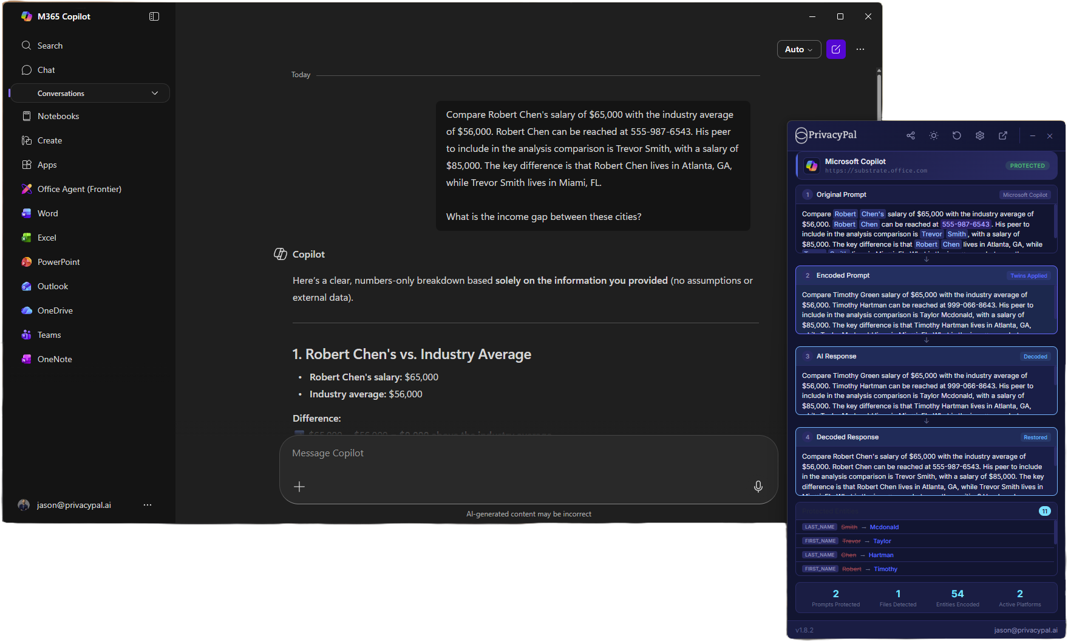Image resolution: width=1068 pixels, height=641 pixels.
Task: Click the protected entities count badge 11
Action: pyautogui.click(x=1044, y=511)
